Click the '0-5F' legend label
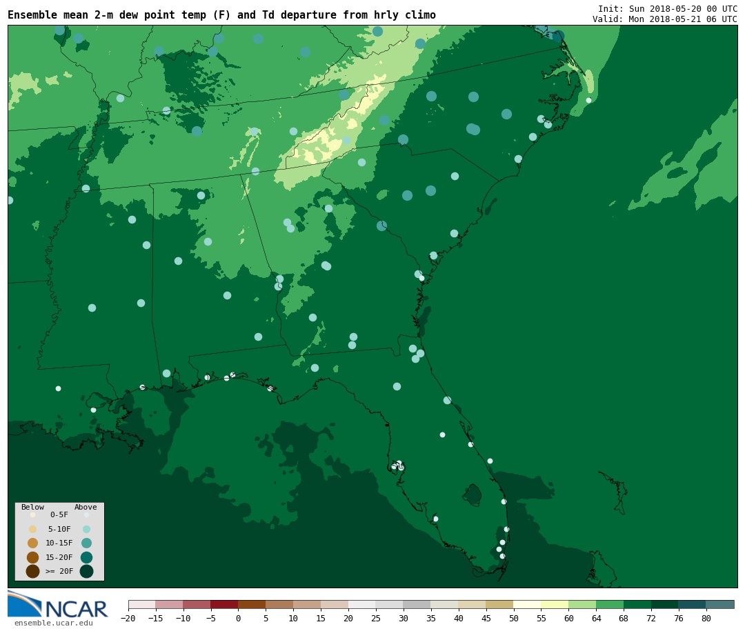Viewport: 745px width, 631px height. point(59,514)
